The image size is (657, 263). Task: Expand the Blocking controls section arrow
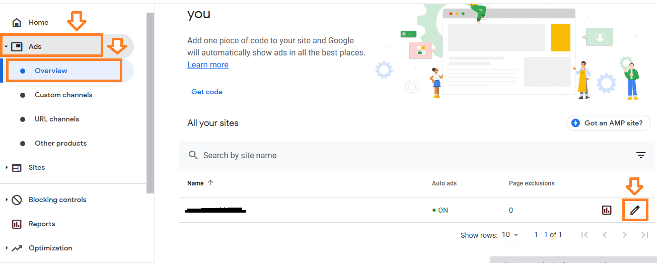tap(6, 200)
